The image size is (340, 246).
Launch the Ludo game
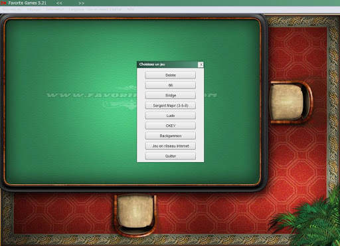click(171, 116)
